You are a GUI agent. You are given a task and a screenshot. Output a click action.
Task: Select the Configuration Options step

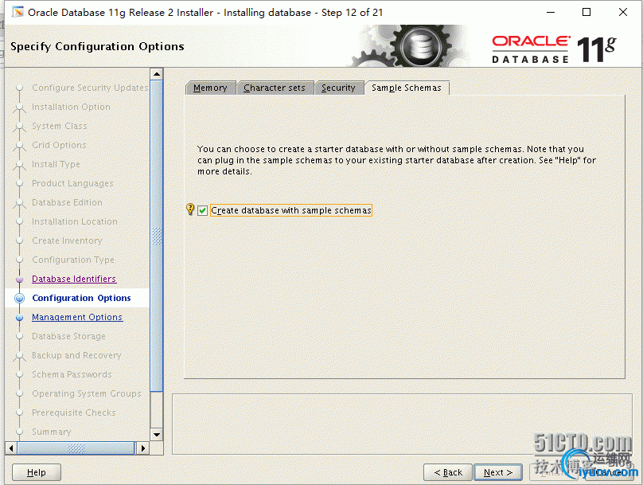pyautogui.click(x=82, y=298)
